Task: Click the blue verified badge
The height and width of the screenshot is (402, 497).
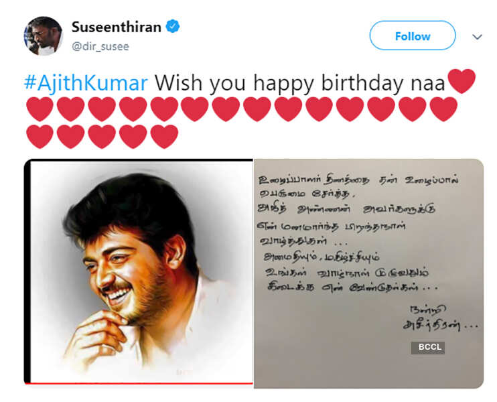Action: (x=173, y=26)
